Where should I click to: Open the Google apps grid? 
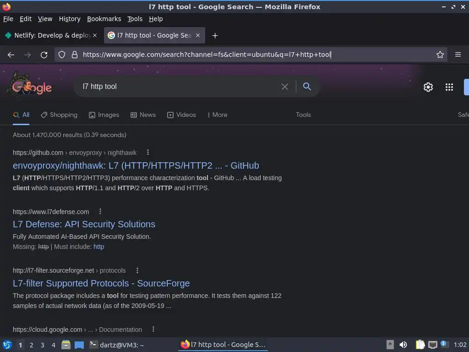coord(449,87)
